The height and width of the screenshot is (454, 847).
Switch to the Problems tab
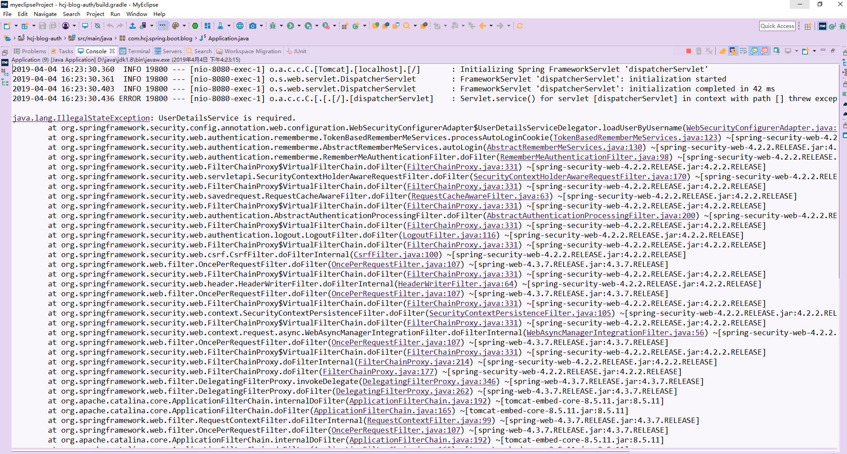(x=30, y=51)
